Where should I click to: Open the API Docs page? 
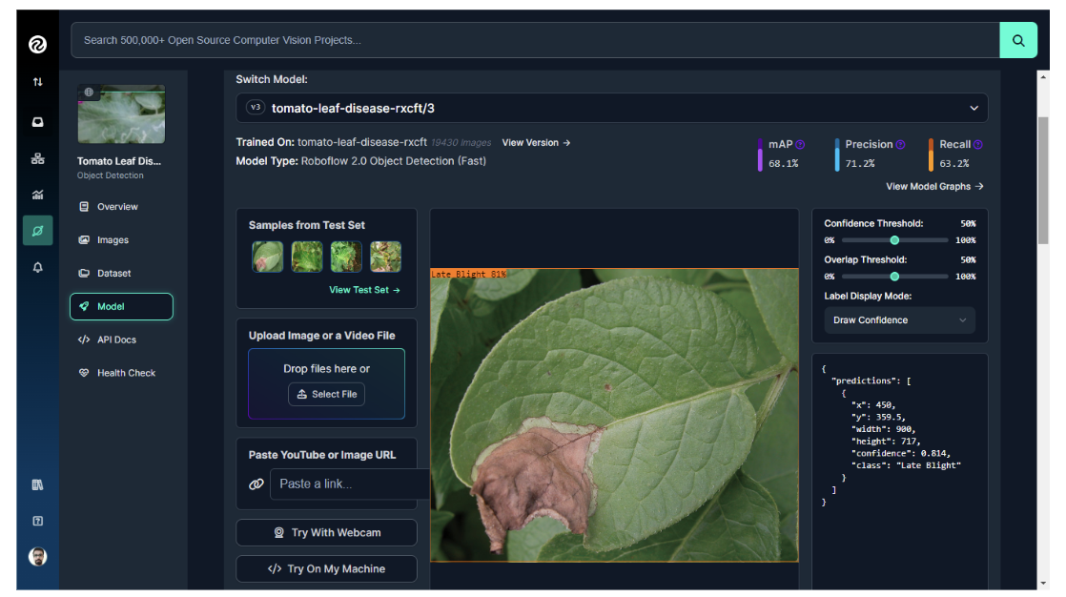pyautogui.click(x=116, y=340)
